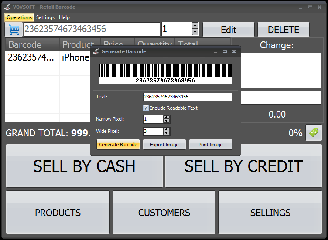Toggle Include Readable Text checkbox
The width and height of the screenshot is (328, 240).
[146, 108]
